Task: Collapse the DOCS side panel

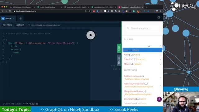Action: click(119, 48)
